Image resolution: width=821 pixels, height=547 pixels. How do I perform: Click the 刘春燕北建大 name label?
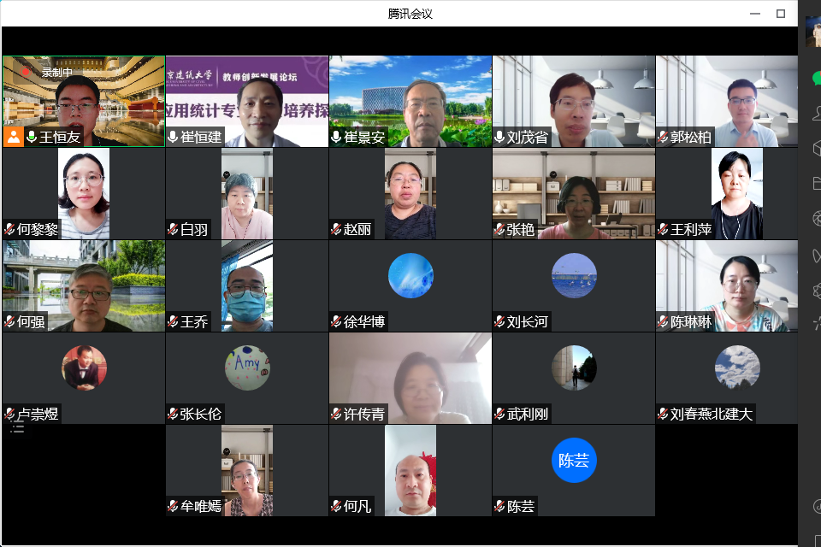pos(711,414)
